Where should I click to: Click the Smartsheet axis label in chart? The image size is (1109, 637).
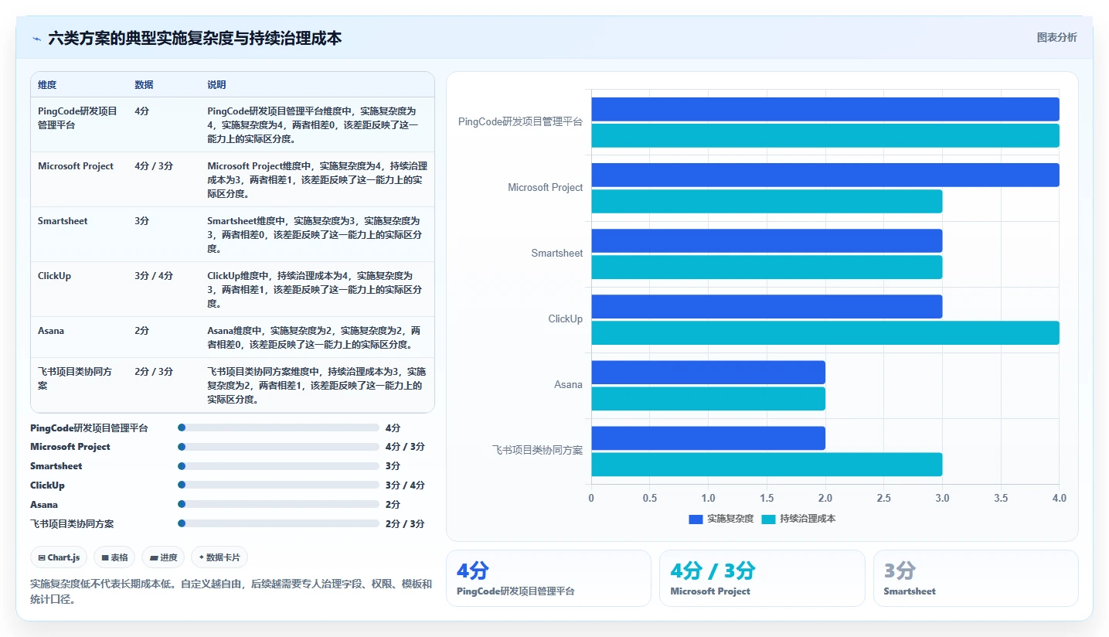point(557,254)
